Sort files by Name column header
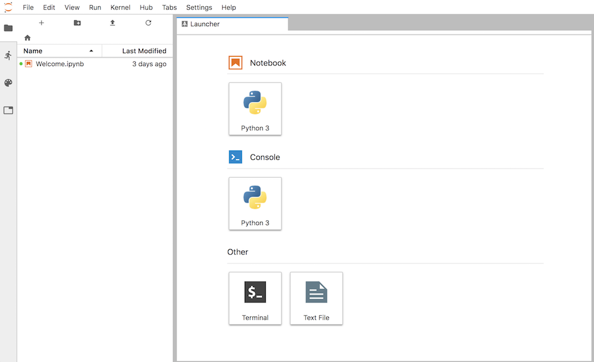This screenshot has height=362, width=594. [x=59, y=51]
